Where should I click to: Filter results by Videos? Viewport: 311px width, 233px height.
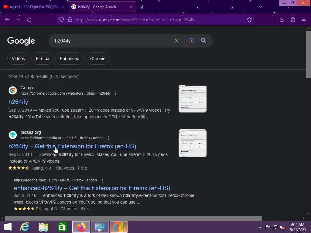(x=18, y=59)
